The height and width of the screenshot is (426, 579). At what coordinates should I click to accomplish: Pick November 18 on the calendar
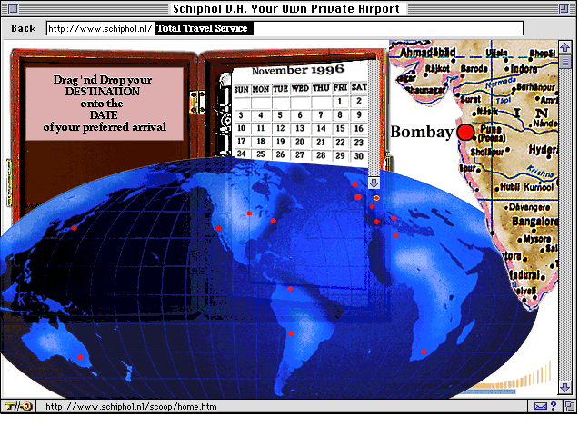(x=261, y=142)
